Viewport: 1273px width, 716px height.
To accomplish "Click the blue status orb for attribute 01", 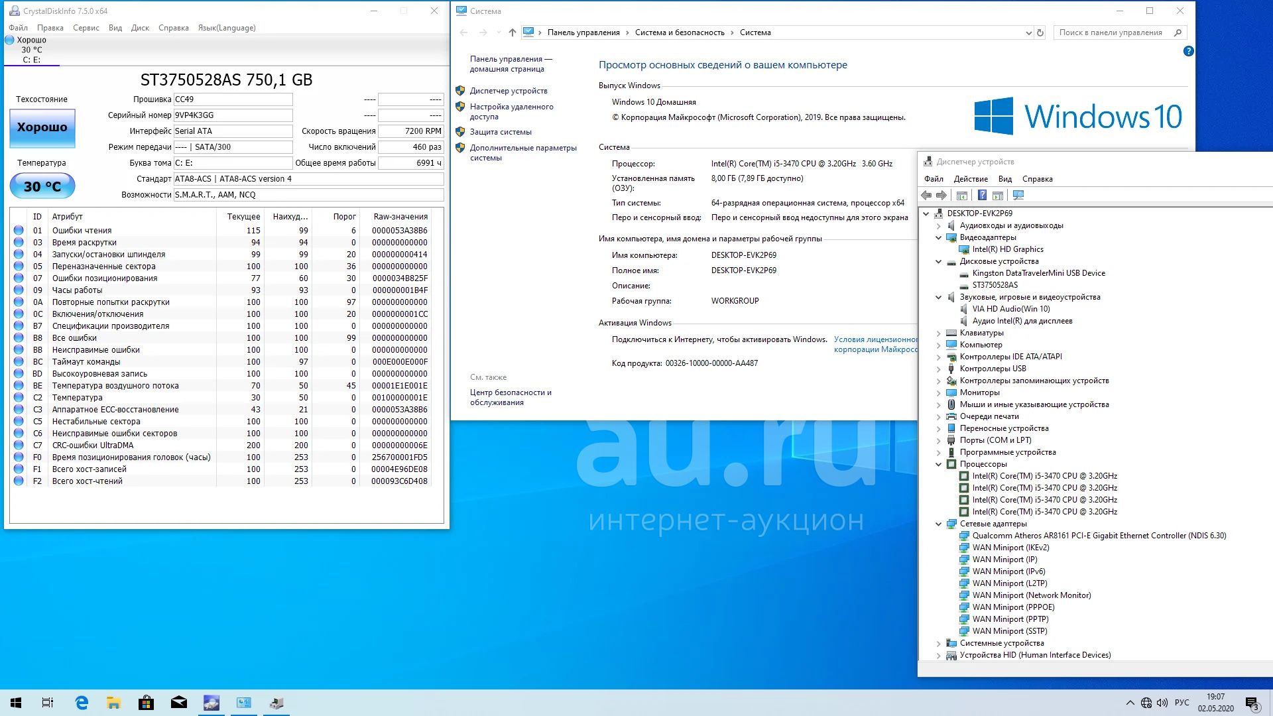I will [x=19, y=231].
